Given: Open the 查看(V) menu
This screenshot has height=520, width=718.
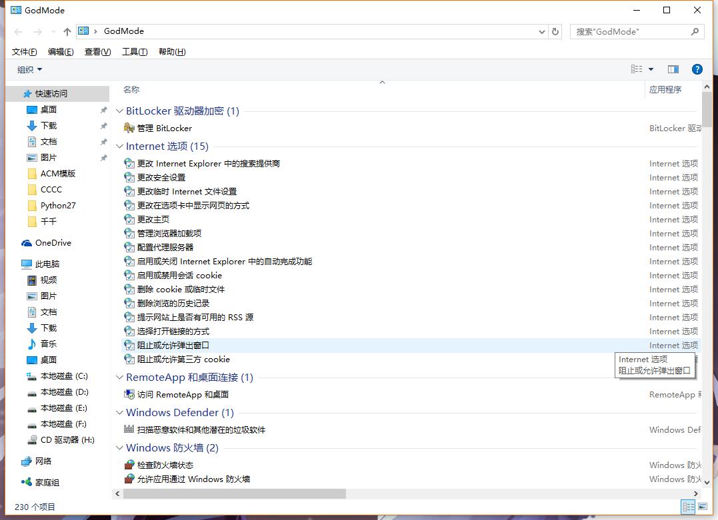Looking at the screenshot, I should [97, 52].
